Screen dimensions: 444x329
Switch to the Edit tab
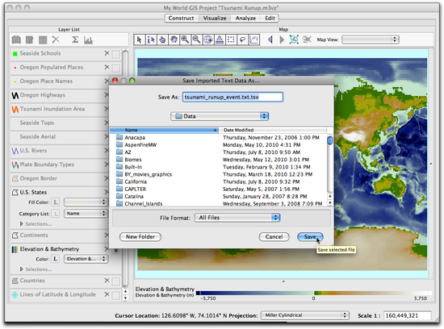pos(270,18)
